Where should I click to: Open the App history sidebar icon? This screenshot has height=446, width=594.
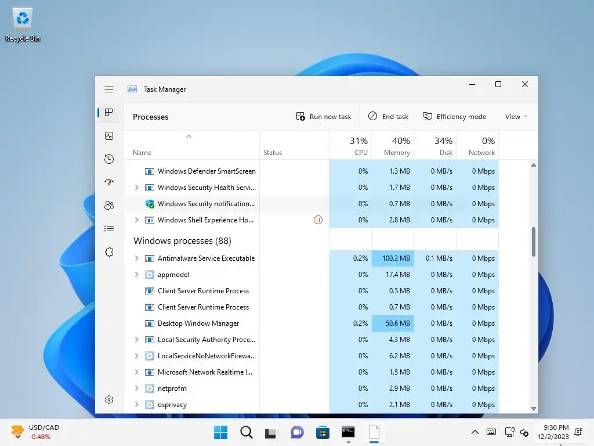pos(109,159)
